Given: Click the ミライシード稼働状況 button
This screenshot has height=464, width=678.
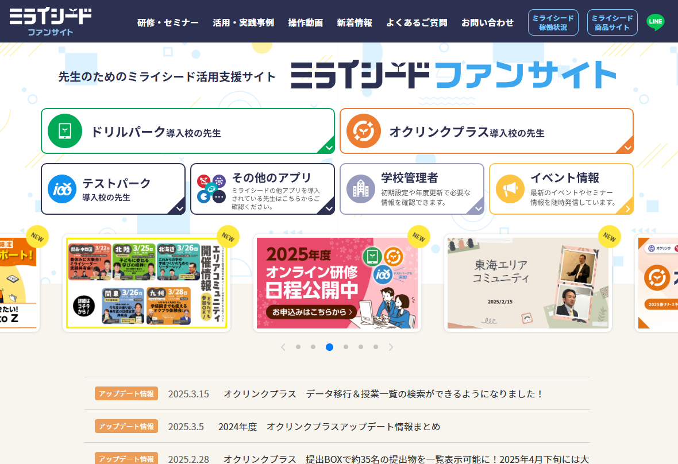Looking at the screenshot, I should (553, 22).
